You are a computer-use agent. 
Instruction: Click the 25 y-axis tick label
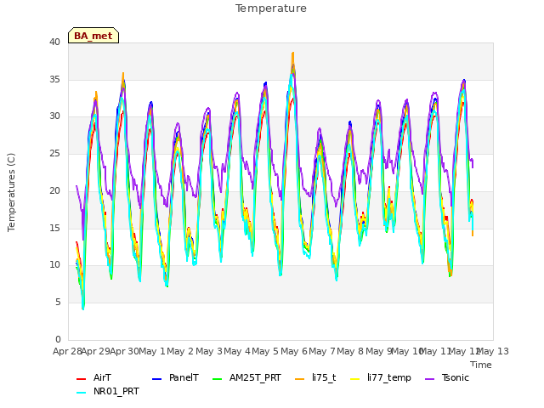[54, 153]
